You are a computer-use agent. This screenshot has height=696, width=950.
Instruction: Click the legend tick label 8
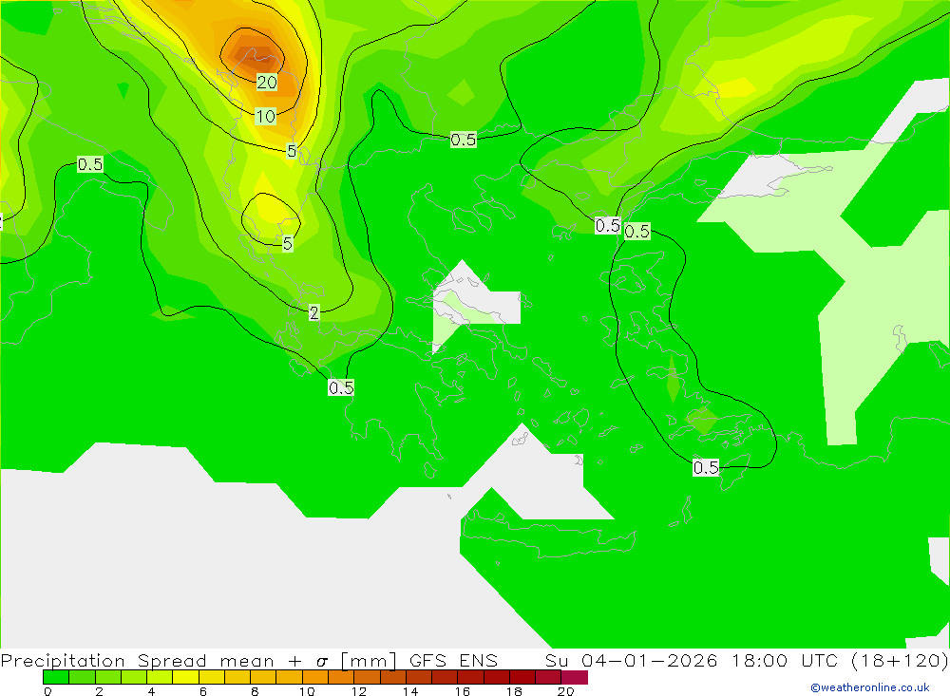click(x=255, y=691)
